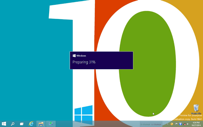
Task: Open the Recycle Bin desktop icon
Action: click(196, 109)
